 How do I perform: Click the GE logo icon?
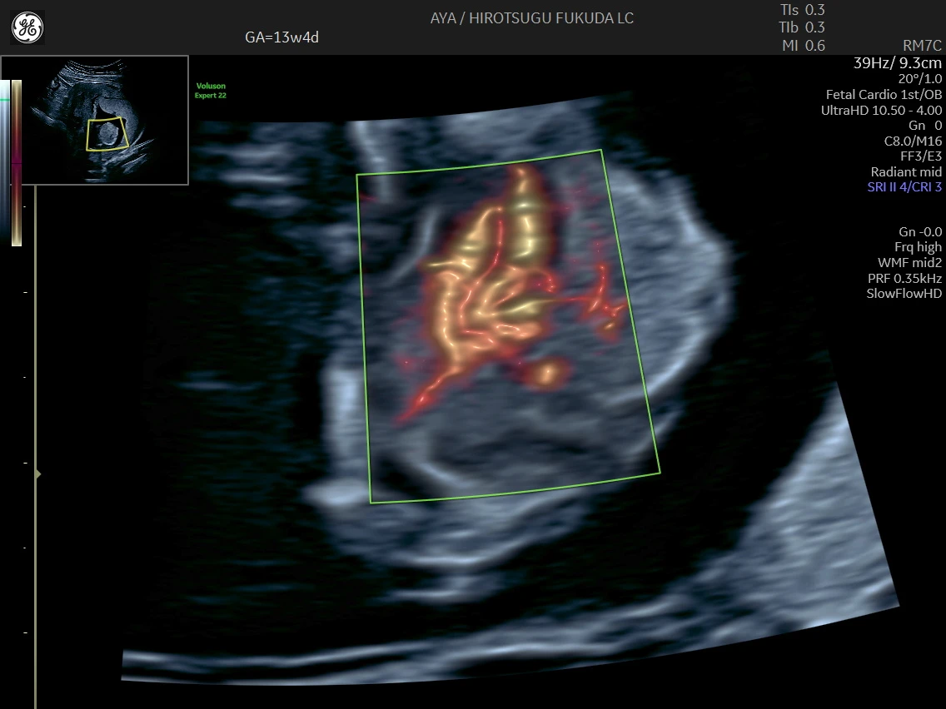(x=27, y=27)
